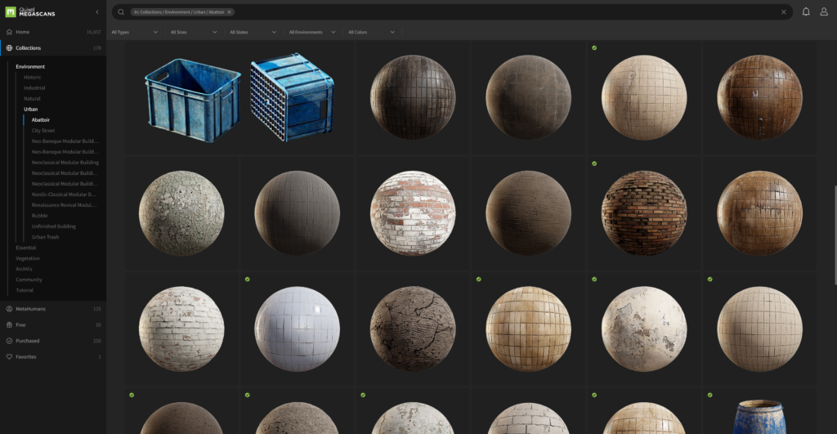Image resolution: width=837 pixels, height=434 pixels.
Task: Click the Favorites heart icon in sidebar
Action: (9, 356)
